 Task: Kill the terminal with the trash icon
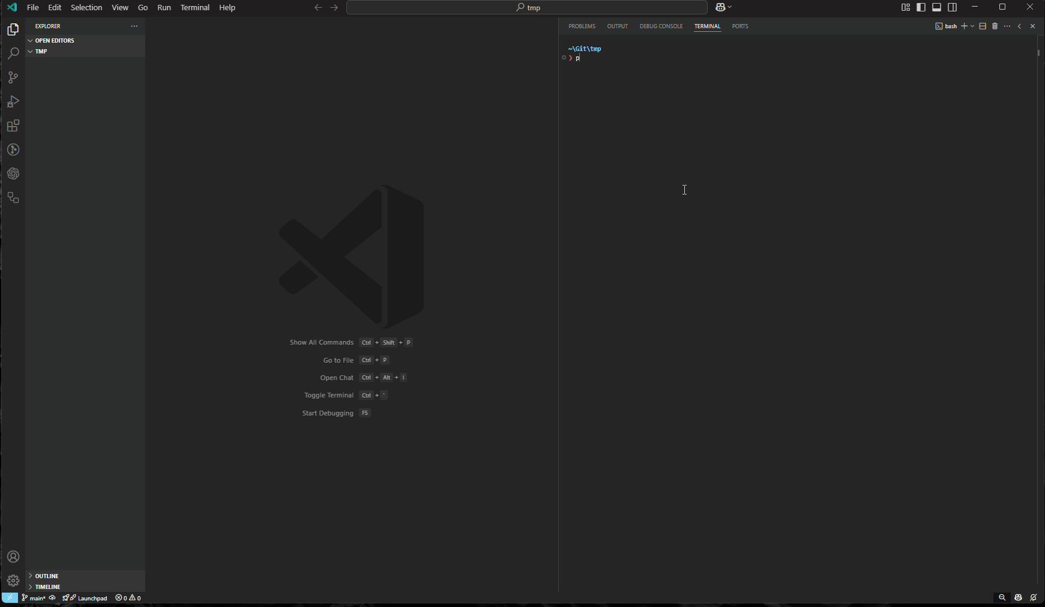(995, 26)
